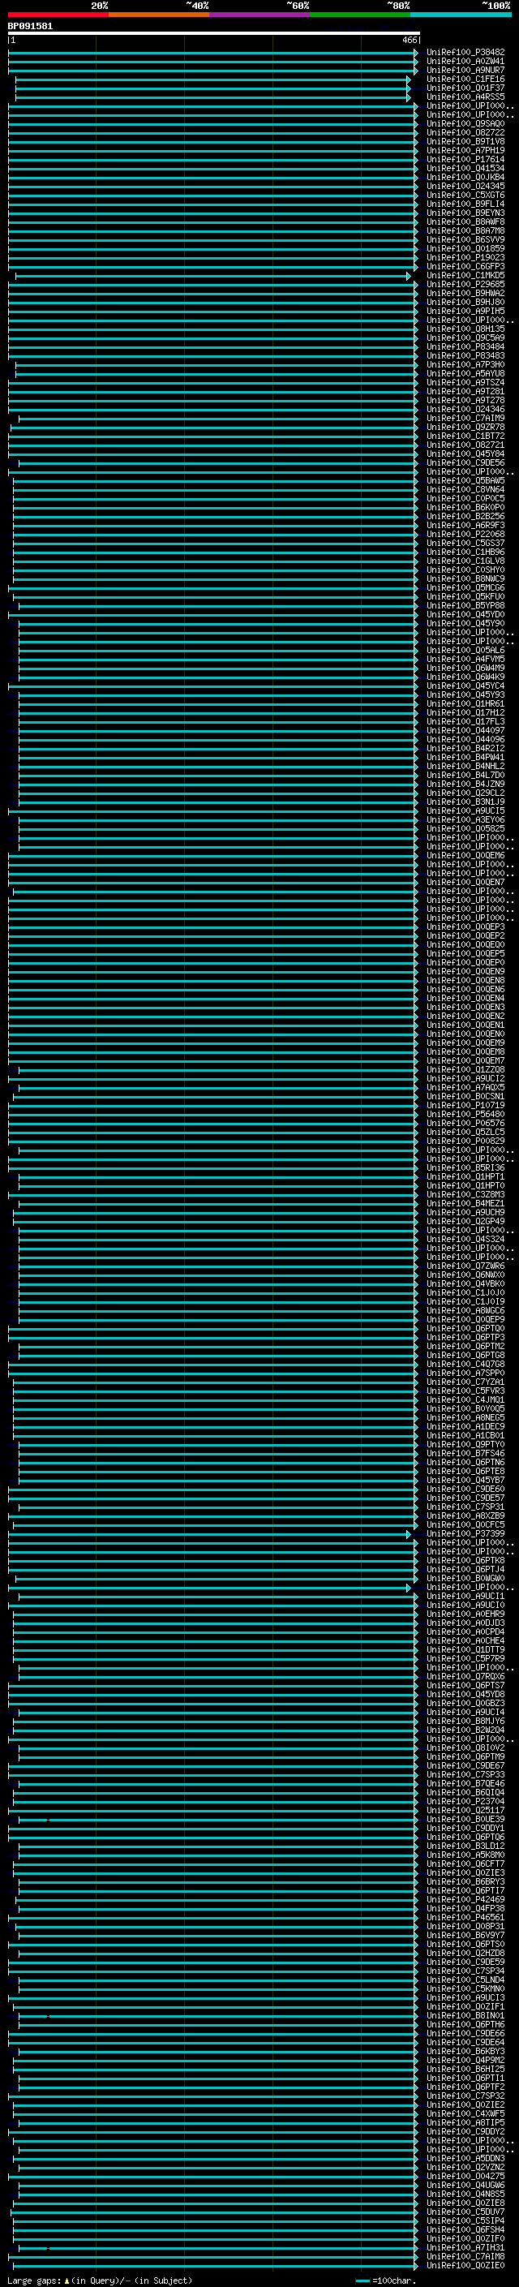The image size is (519, 2287).
Task: Open hit UniRef100_Q01F37
Action: [x=465, y=88]
